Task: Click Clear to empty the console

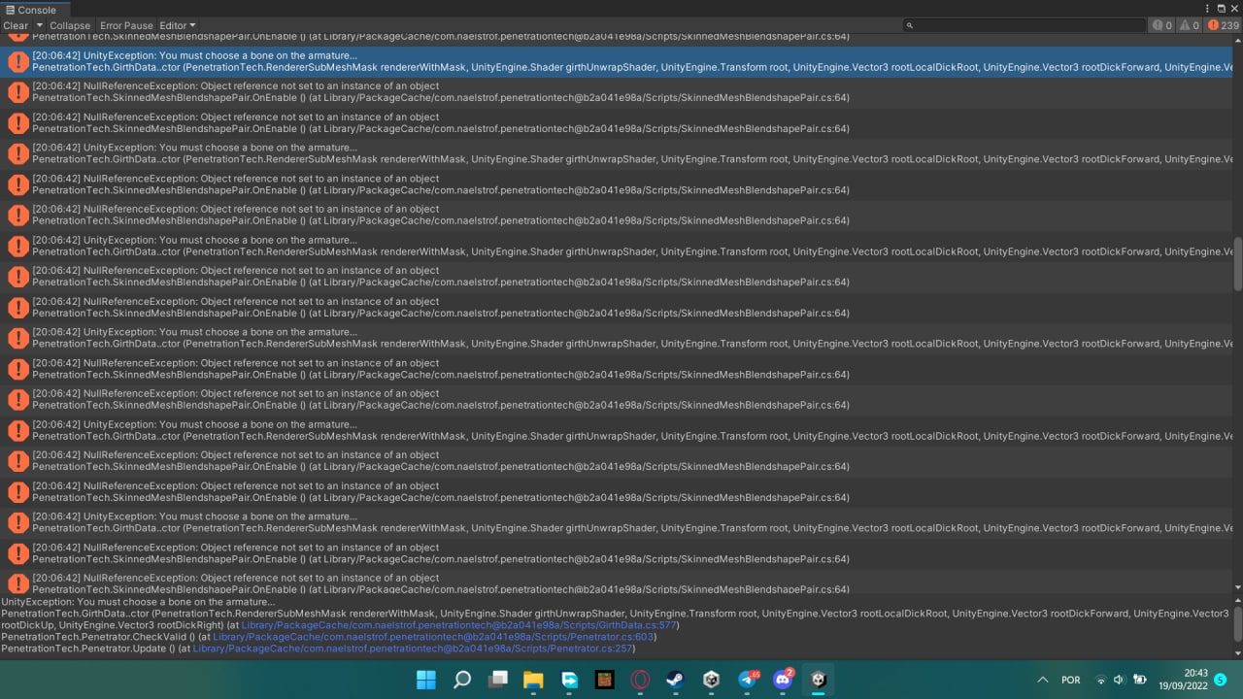Action: pyautogui.click(x=15, y=26)
